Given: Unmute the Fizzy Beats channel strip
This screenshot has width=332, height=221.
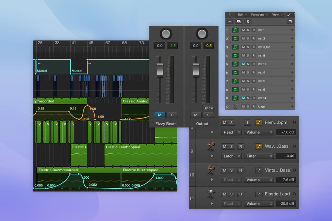Looking at the screenshot, I should (x=160, y=115).
